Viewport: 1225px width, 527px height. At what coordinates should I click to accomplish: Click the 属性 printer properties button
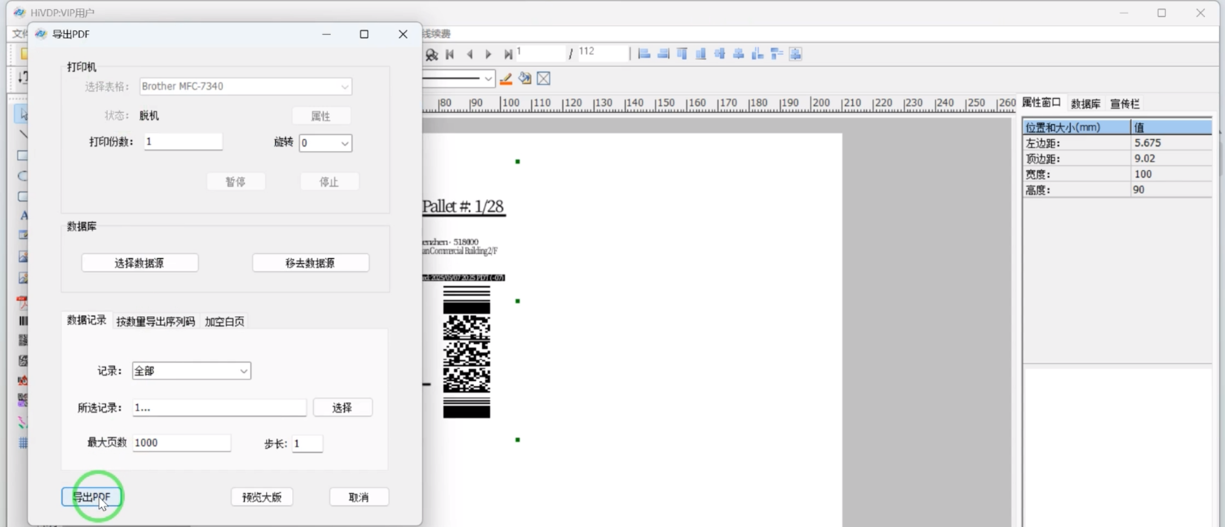coord(321,116)
